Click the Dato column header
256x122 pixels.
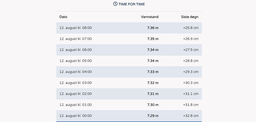point(63,17)
